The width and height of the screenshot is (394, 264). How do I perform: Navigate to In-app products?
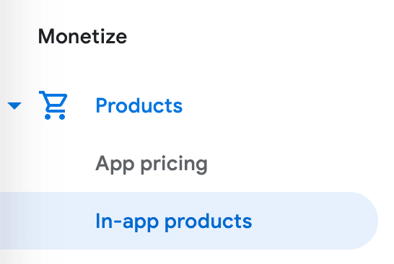189,221
